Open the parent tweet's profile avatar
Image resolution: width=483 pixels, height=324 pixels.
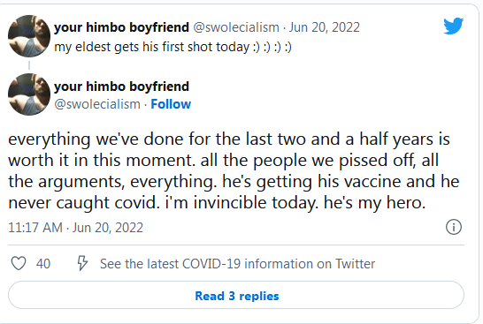click(x=29, y=36)
